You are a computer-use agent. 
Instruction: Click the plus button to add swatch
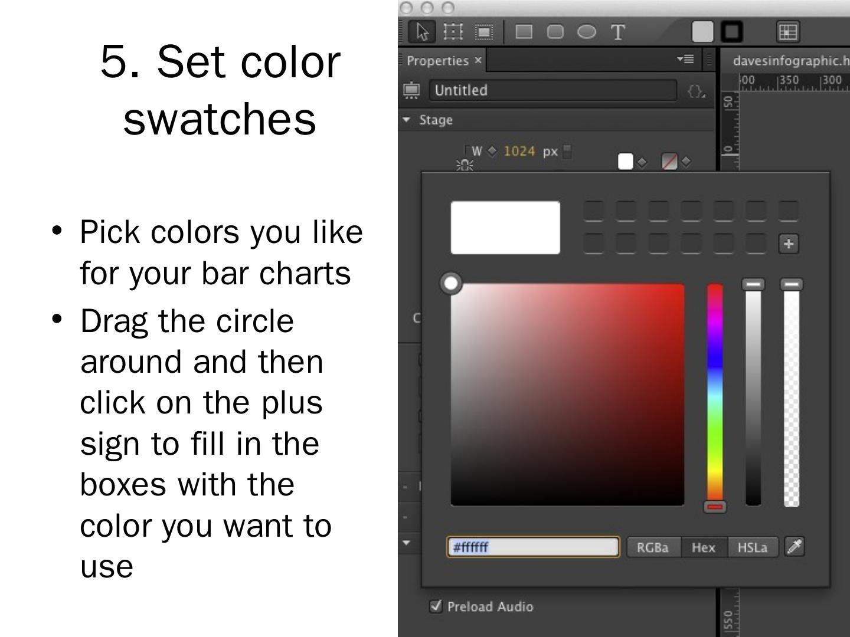[789, 244]
